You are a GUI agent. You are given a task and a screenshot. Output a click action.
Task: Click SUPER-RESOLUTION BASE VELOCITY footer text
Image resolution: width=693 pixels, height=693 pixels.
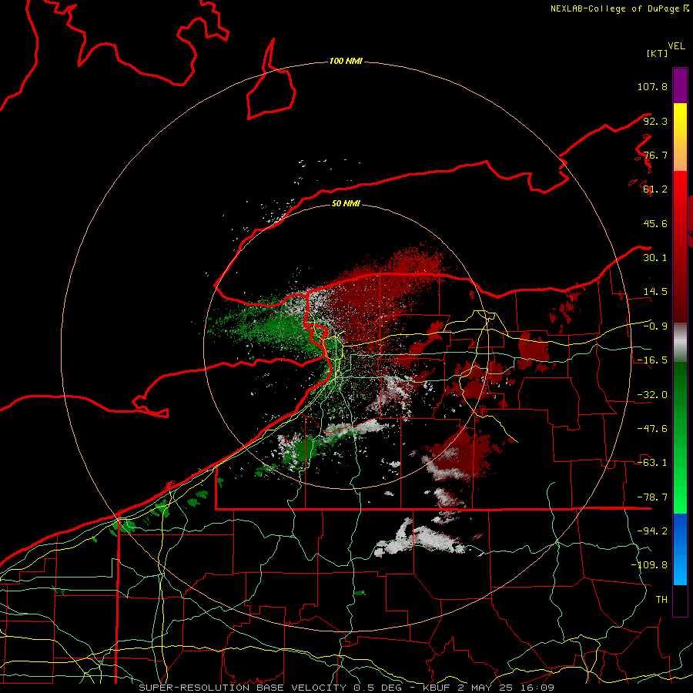(x=243, y=688)
